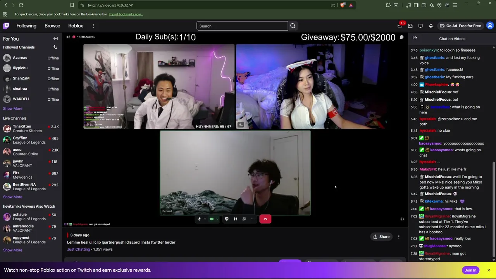
Task: Open the Get Bits diamond icon
Action: pyautogui.click(x=431, y=26)
